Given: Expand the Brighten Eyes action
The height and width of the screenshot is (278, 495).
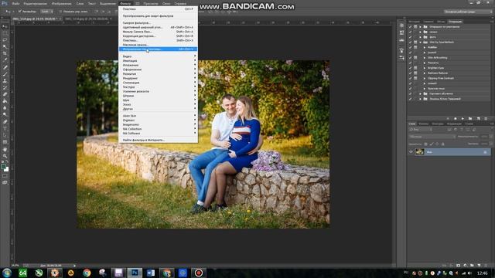Looking at the screenshot, I should [x=425, y=68].
